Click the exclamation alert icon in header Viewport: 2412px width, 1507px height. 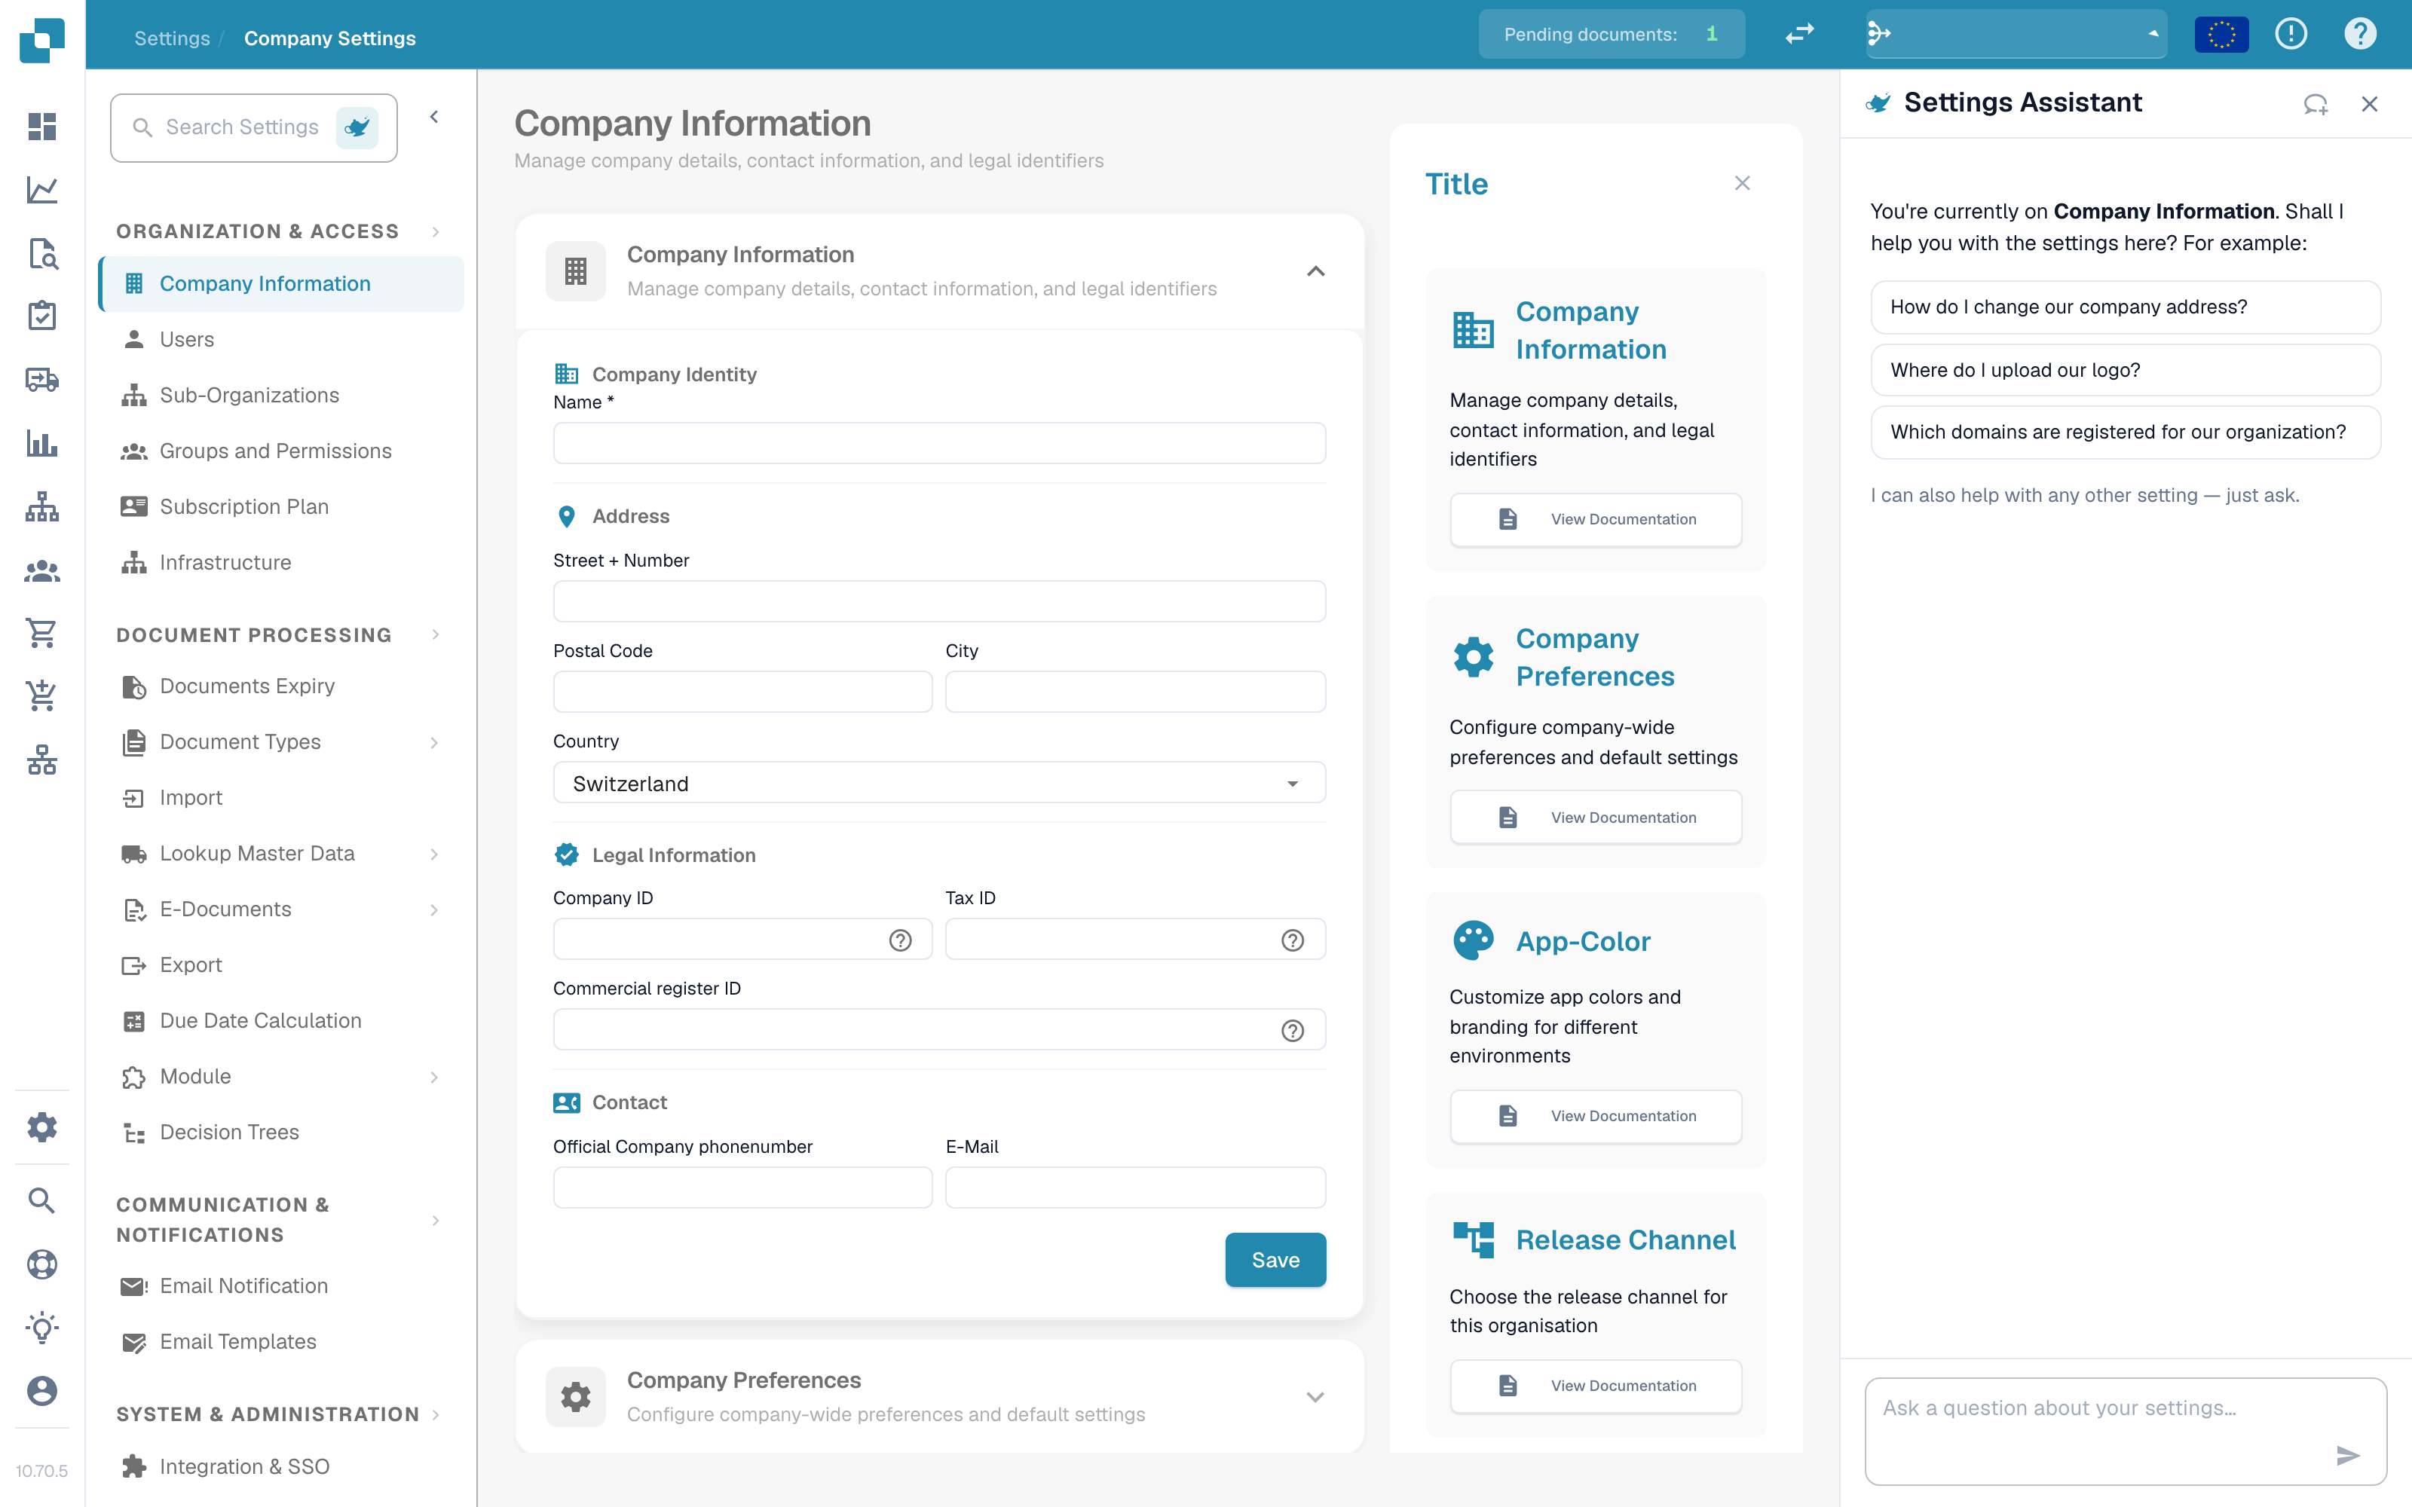[x=2291, y=34]
